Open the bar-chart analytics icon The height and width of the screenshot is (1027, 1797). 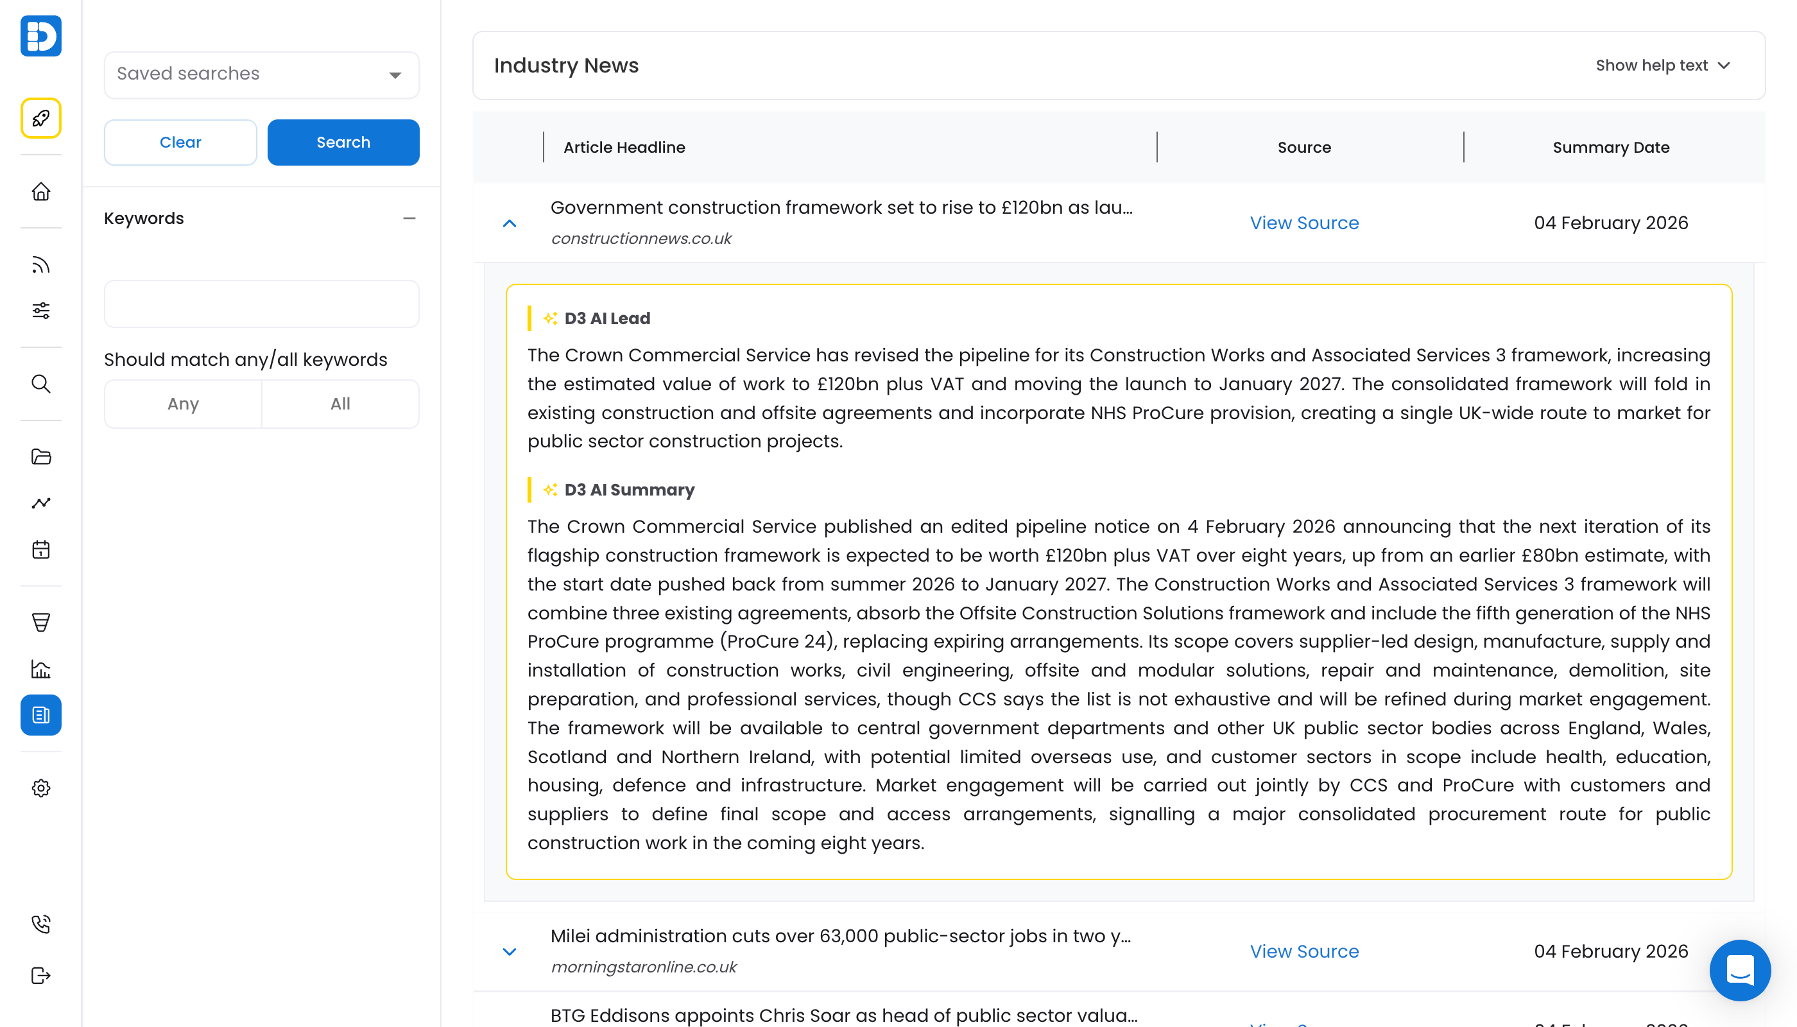(x=40, y=669)
